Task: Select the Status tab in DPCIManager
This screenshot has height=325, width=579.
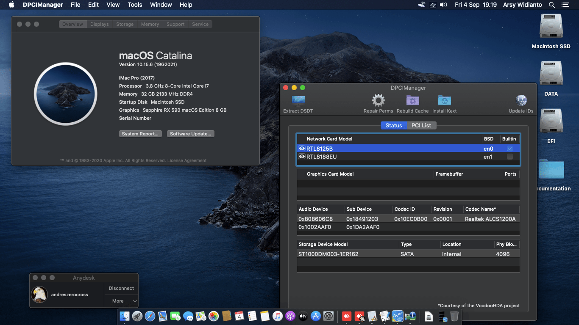Action: pos(394,125)
